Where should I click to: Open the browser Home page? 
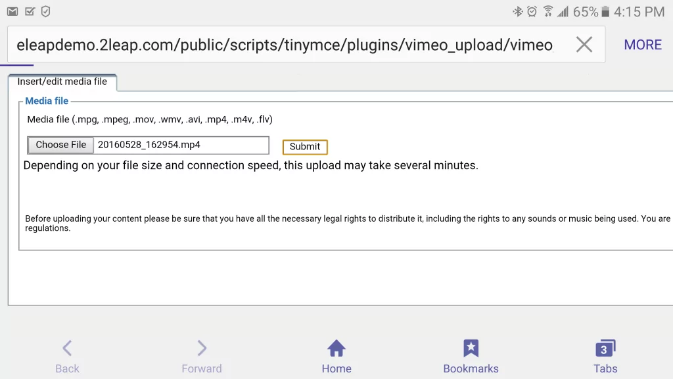[336, 357]
